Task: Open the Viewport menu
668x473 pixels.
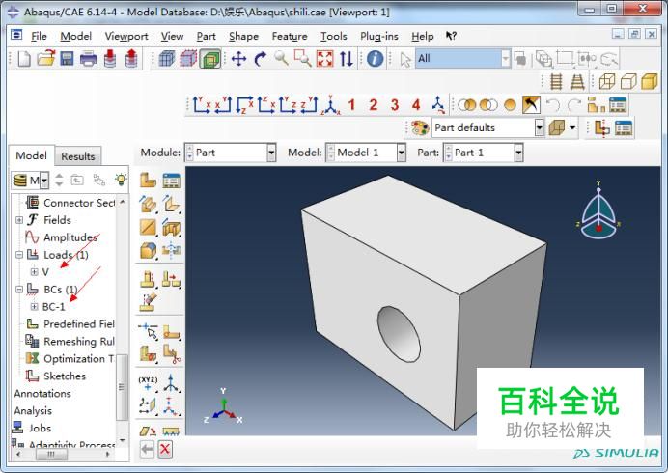Action: pos(126,37)
